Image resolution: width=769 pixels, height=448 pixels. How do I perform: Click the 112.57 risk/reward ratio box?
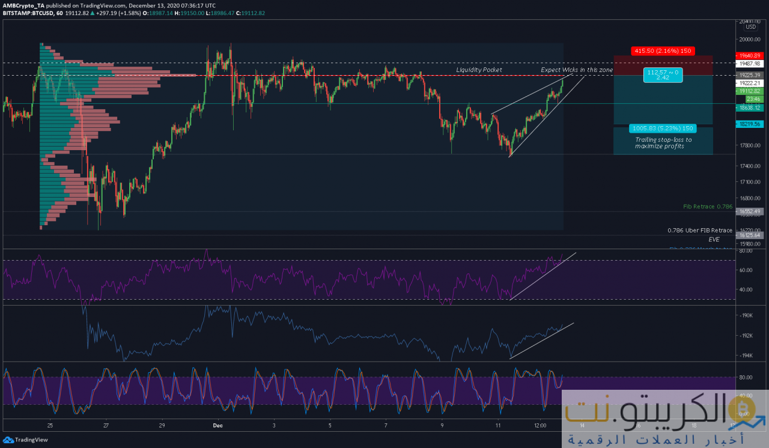coord(663,75)
